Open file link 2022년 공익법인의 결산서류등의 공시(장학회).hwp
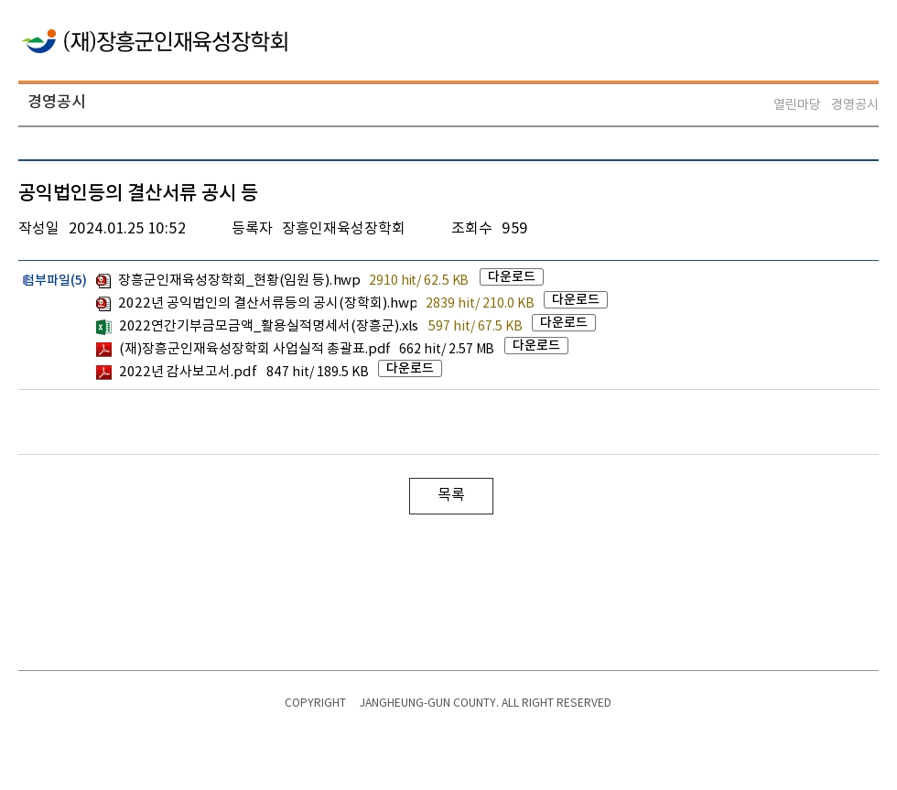This screenshot has height=790, width=897. tap(267, 303)
